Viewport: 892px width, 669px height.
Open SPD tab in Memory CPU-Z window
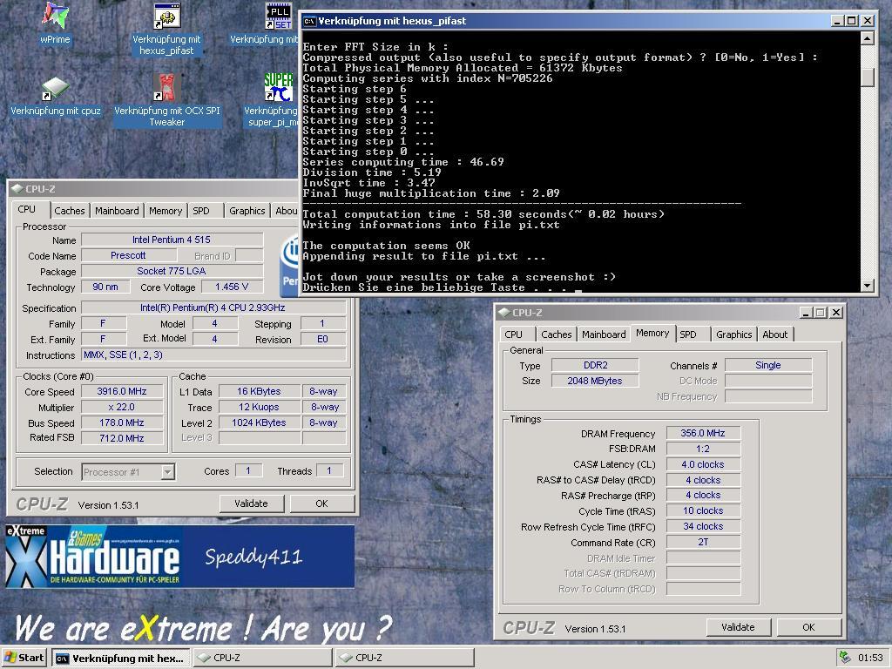(688, 334)
